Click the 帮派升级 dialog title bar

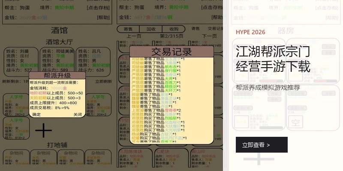point(57,76)
